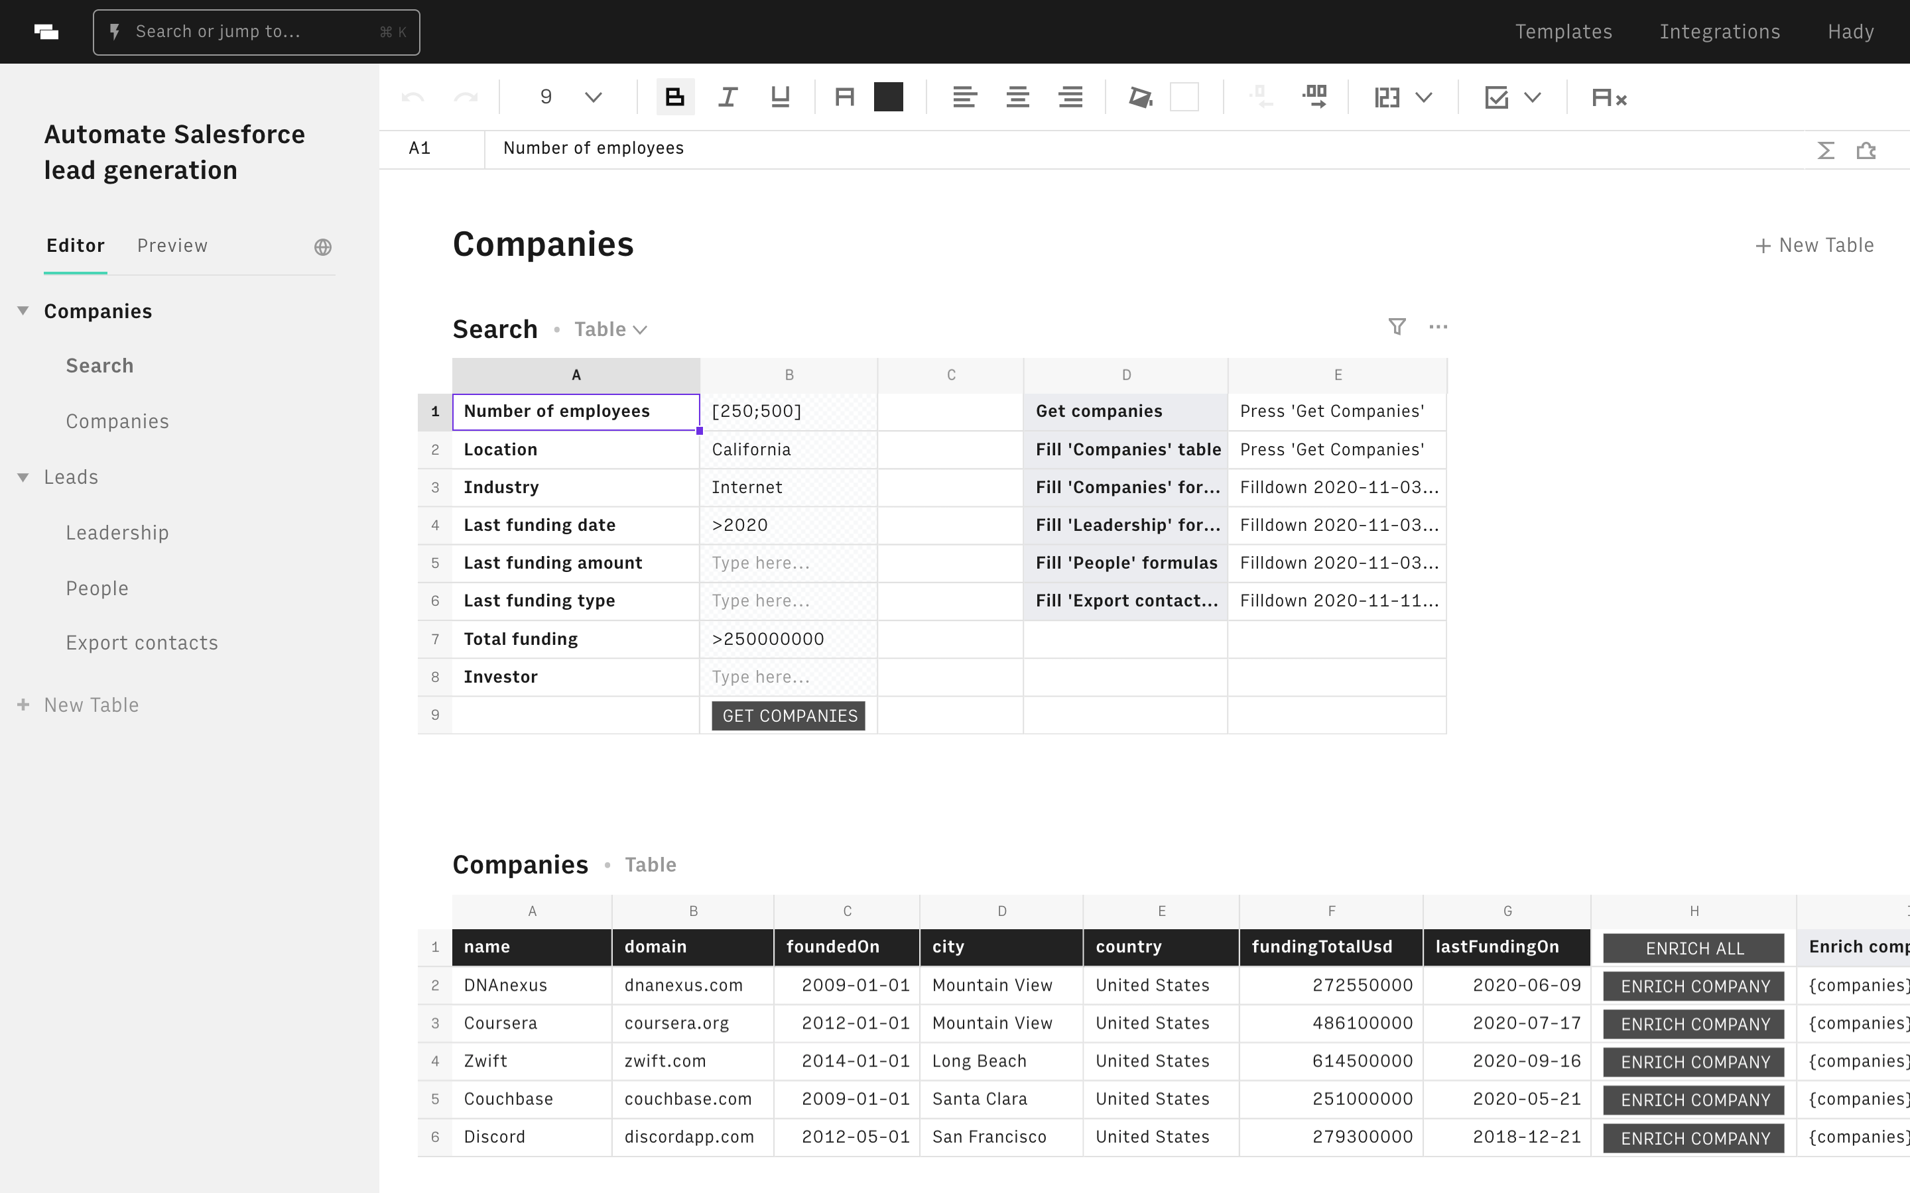The width and height of the screenshot is (1910, 1193).
Task: Click the filter funnel icon on Search table
Action: coord(1397,327)
